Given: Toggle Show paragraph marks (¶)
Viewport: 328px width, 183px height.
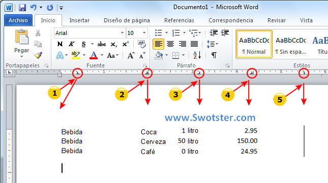Looking at the screenshot, I should click(x=214, y=55).
